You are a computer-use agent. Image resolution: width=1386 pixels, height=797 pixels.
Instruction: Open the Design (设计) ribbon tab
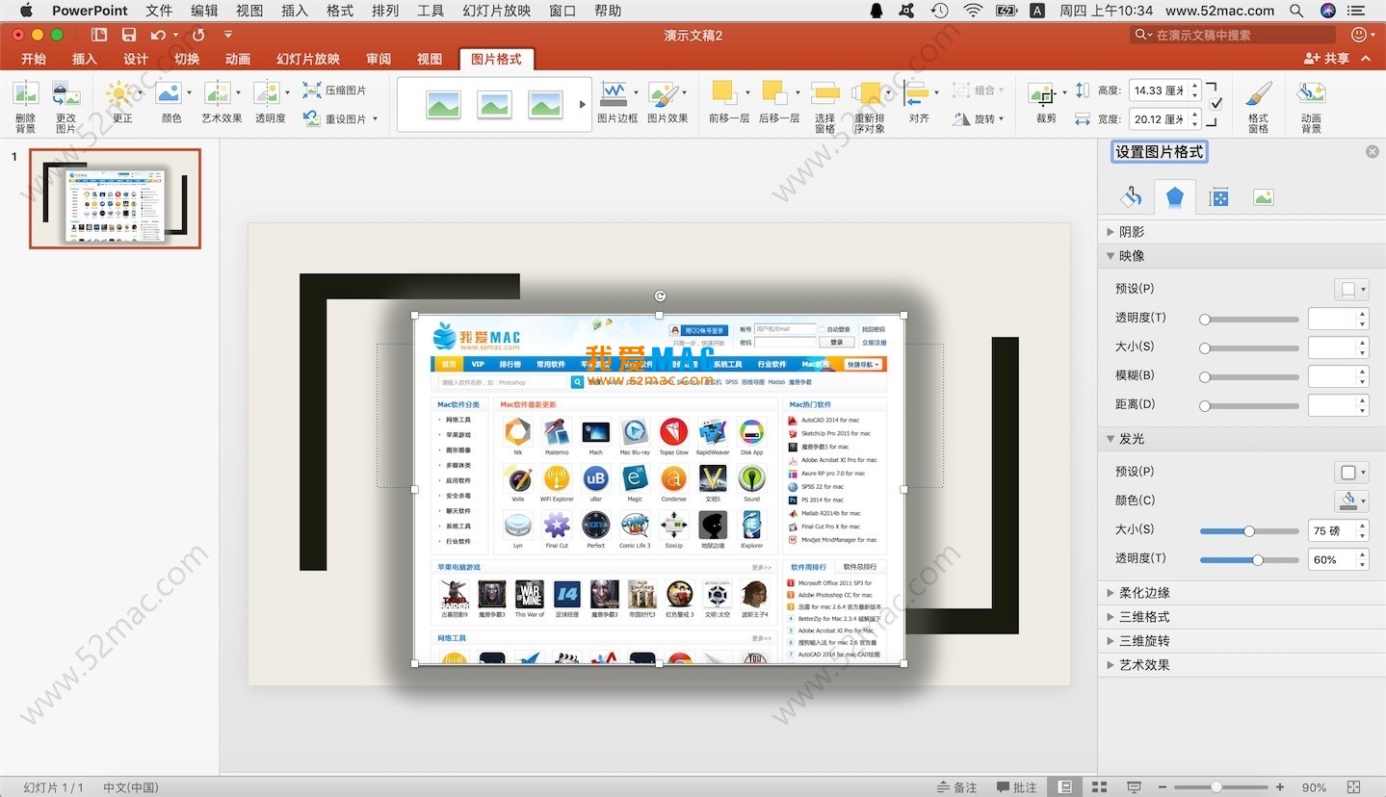coord(136,59)
